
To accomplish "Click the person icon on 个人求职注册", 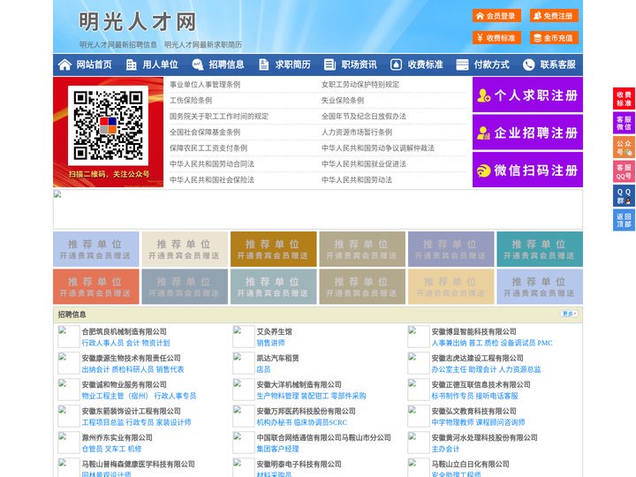I will [x=483, y=95].
